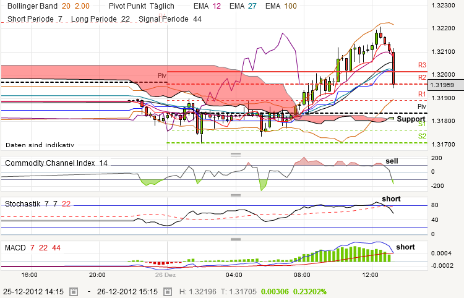Click the Support annotation text
Viewport: 464px width, 298px height.
411,119
